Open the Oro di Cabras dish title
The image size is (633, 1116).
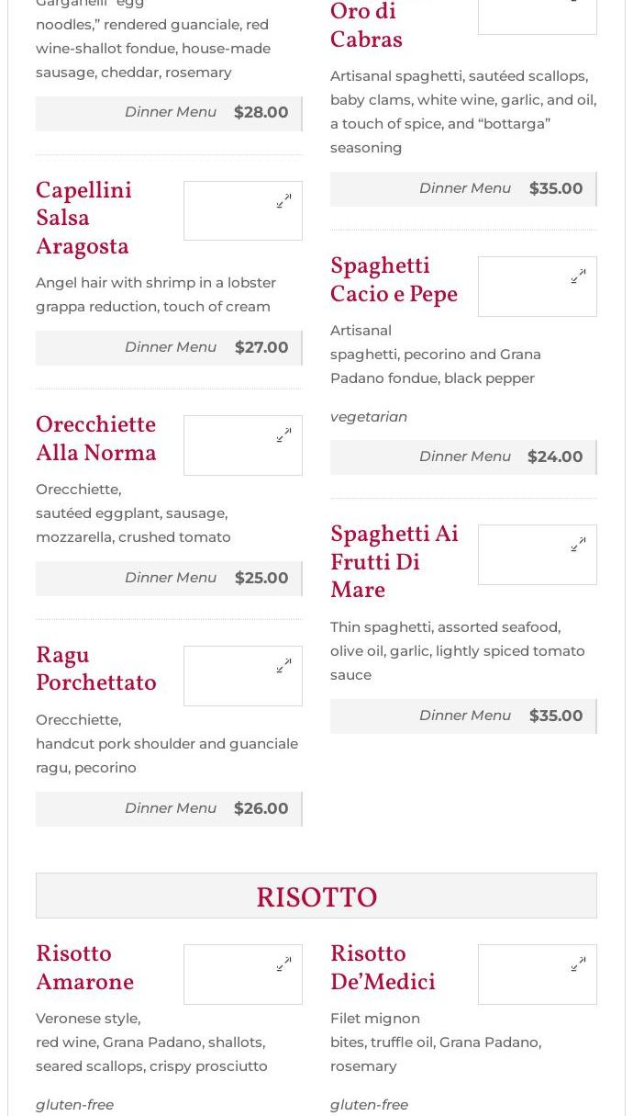pos(366,27)
